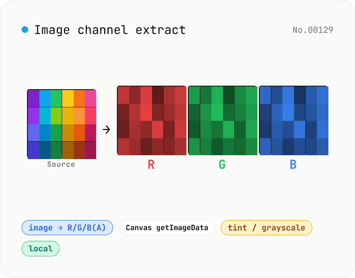Click the Source color grid image
This screenshot has width=355, height=278.
click(62, 124)
